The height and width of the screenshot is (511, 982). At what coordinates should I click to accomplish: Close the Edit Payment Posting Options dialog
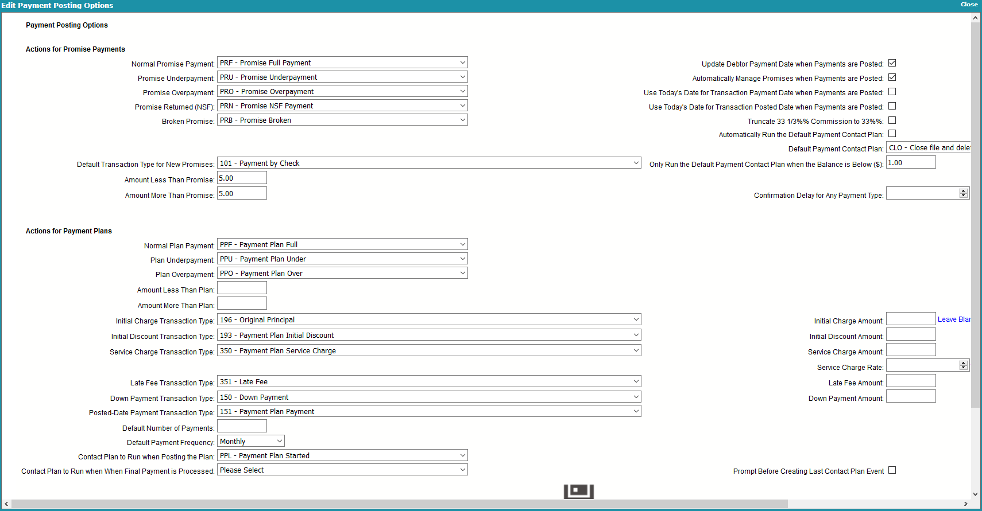coord(969,5)
